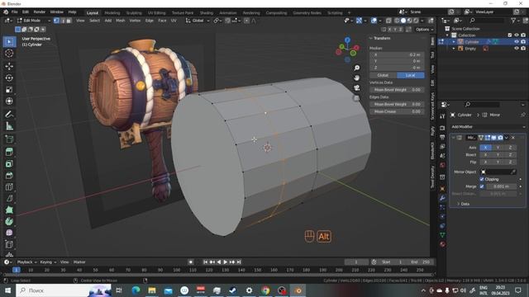Open the Mesh menu in viewport header
This screenshot has width=529, height=297.
[x=121, y=21]
